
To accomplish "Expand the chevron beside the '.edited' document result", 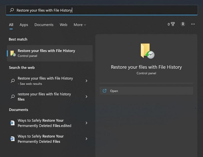I will pyautogui.click(x=86, y=123).
